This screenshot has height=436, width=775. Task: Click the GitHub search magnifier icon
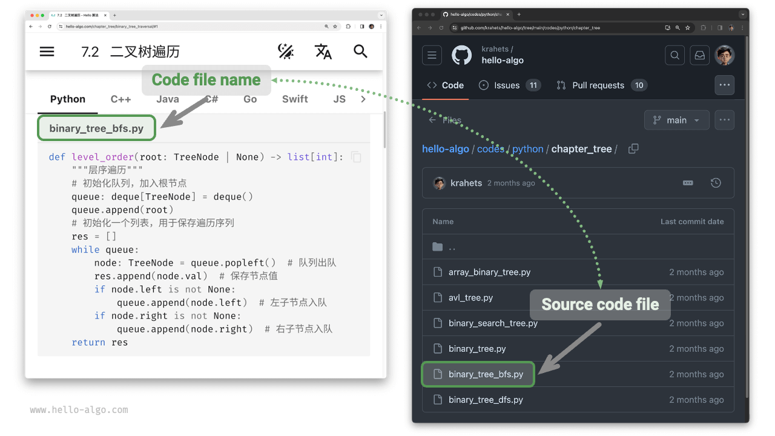[674, 55]
